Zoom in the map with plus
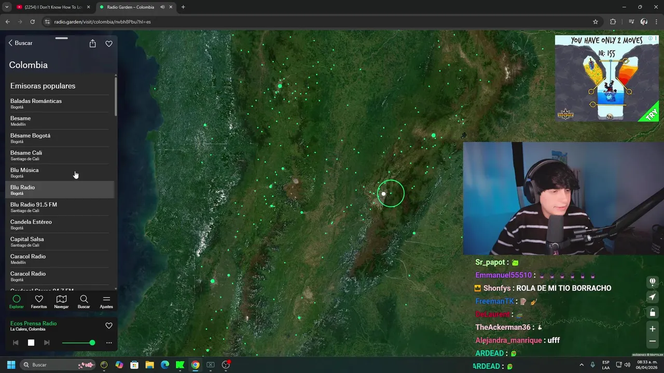 click(x=653, y=328)
